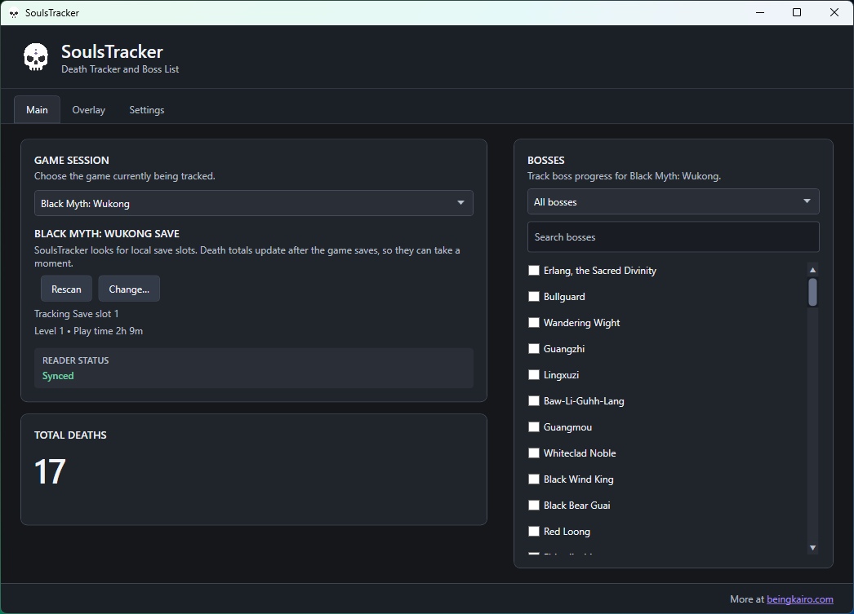Mark Wandering Wight as defeated

tap(534, 323)
